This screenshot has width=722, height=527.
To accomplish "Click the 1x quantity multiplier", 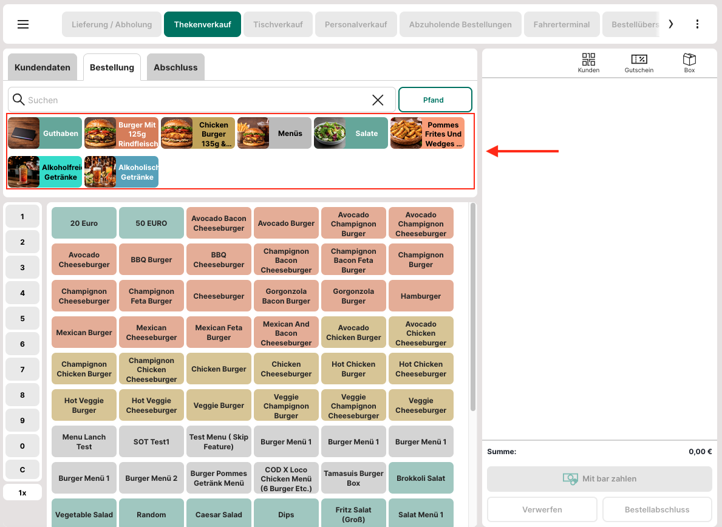I will (x=22, y=492).
